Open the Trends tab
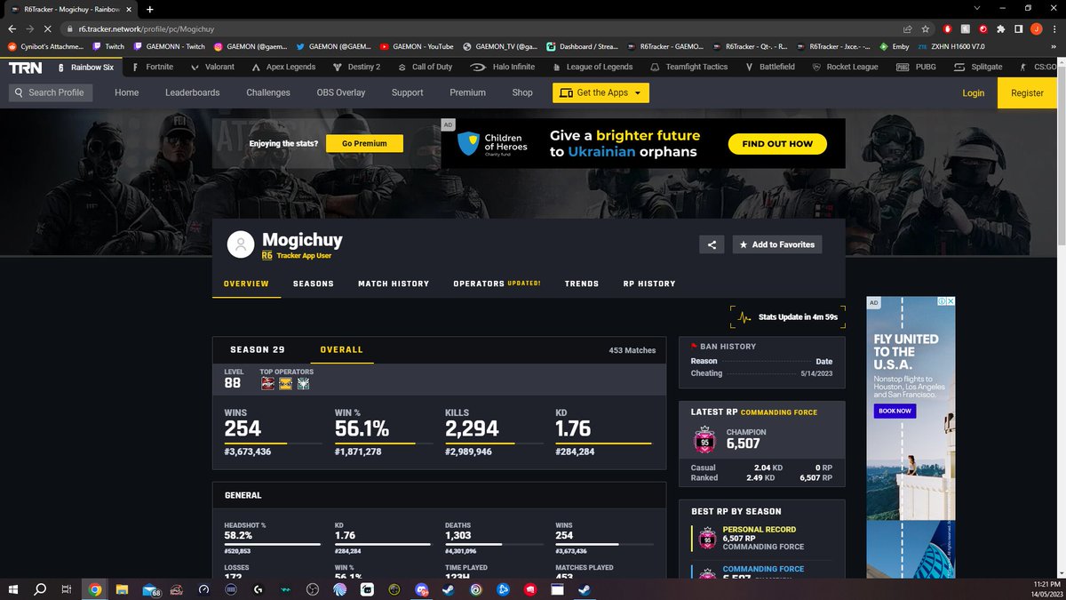 point(582,284)
